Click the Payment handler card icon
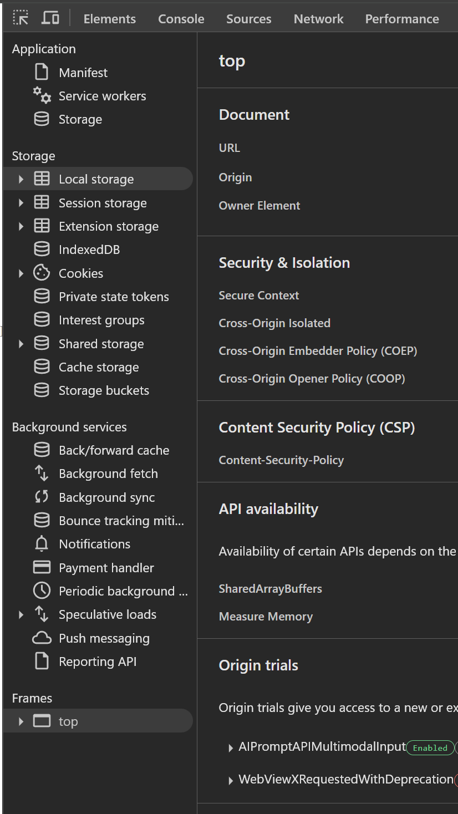 click(x=42, y=568)
